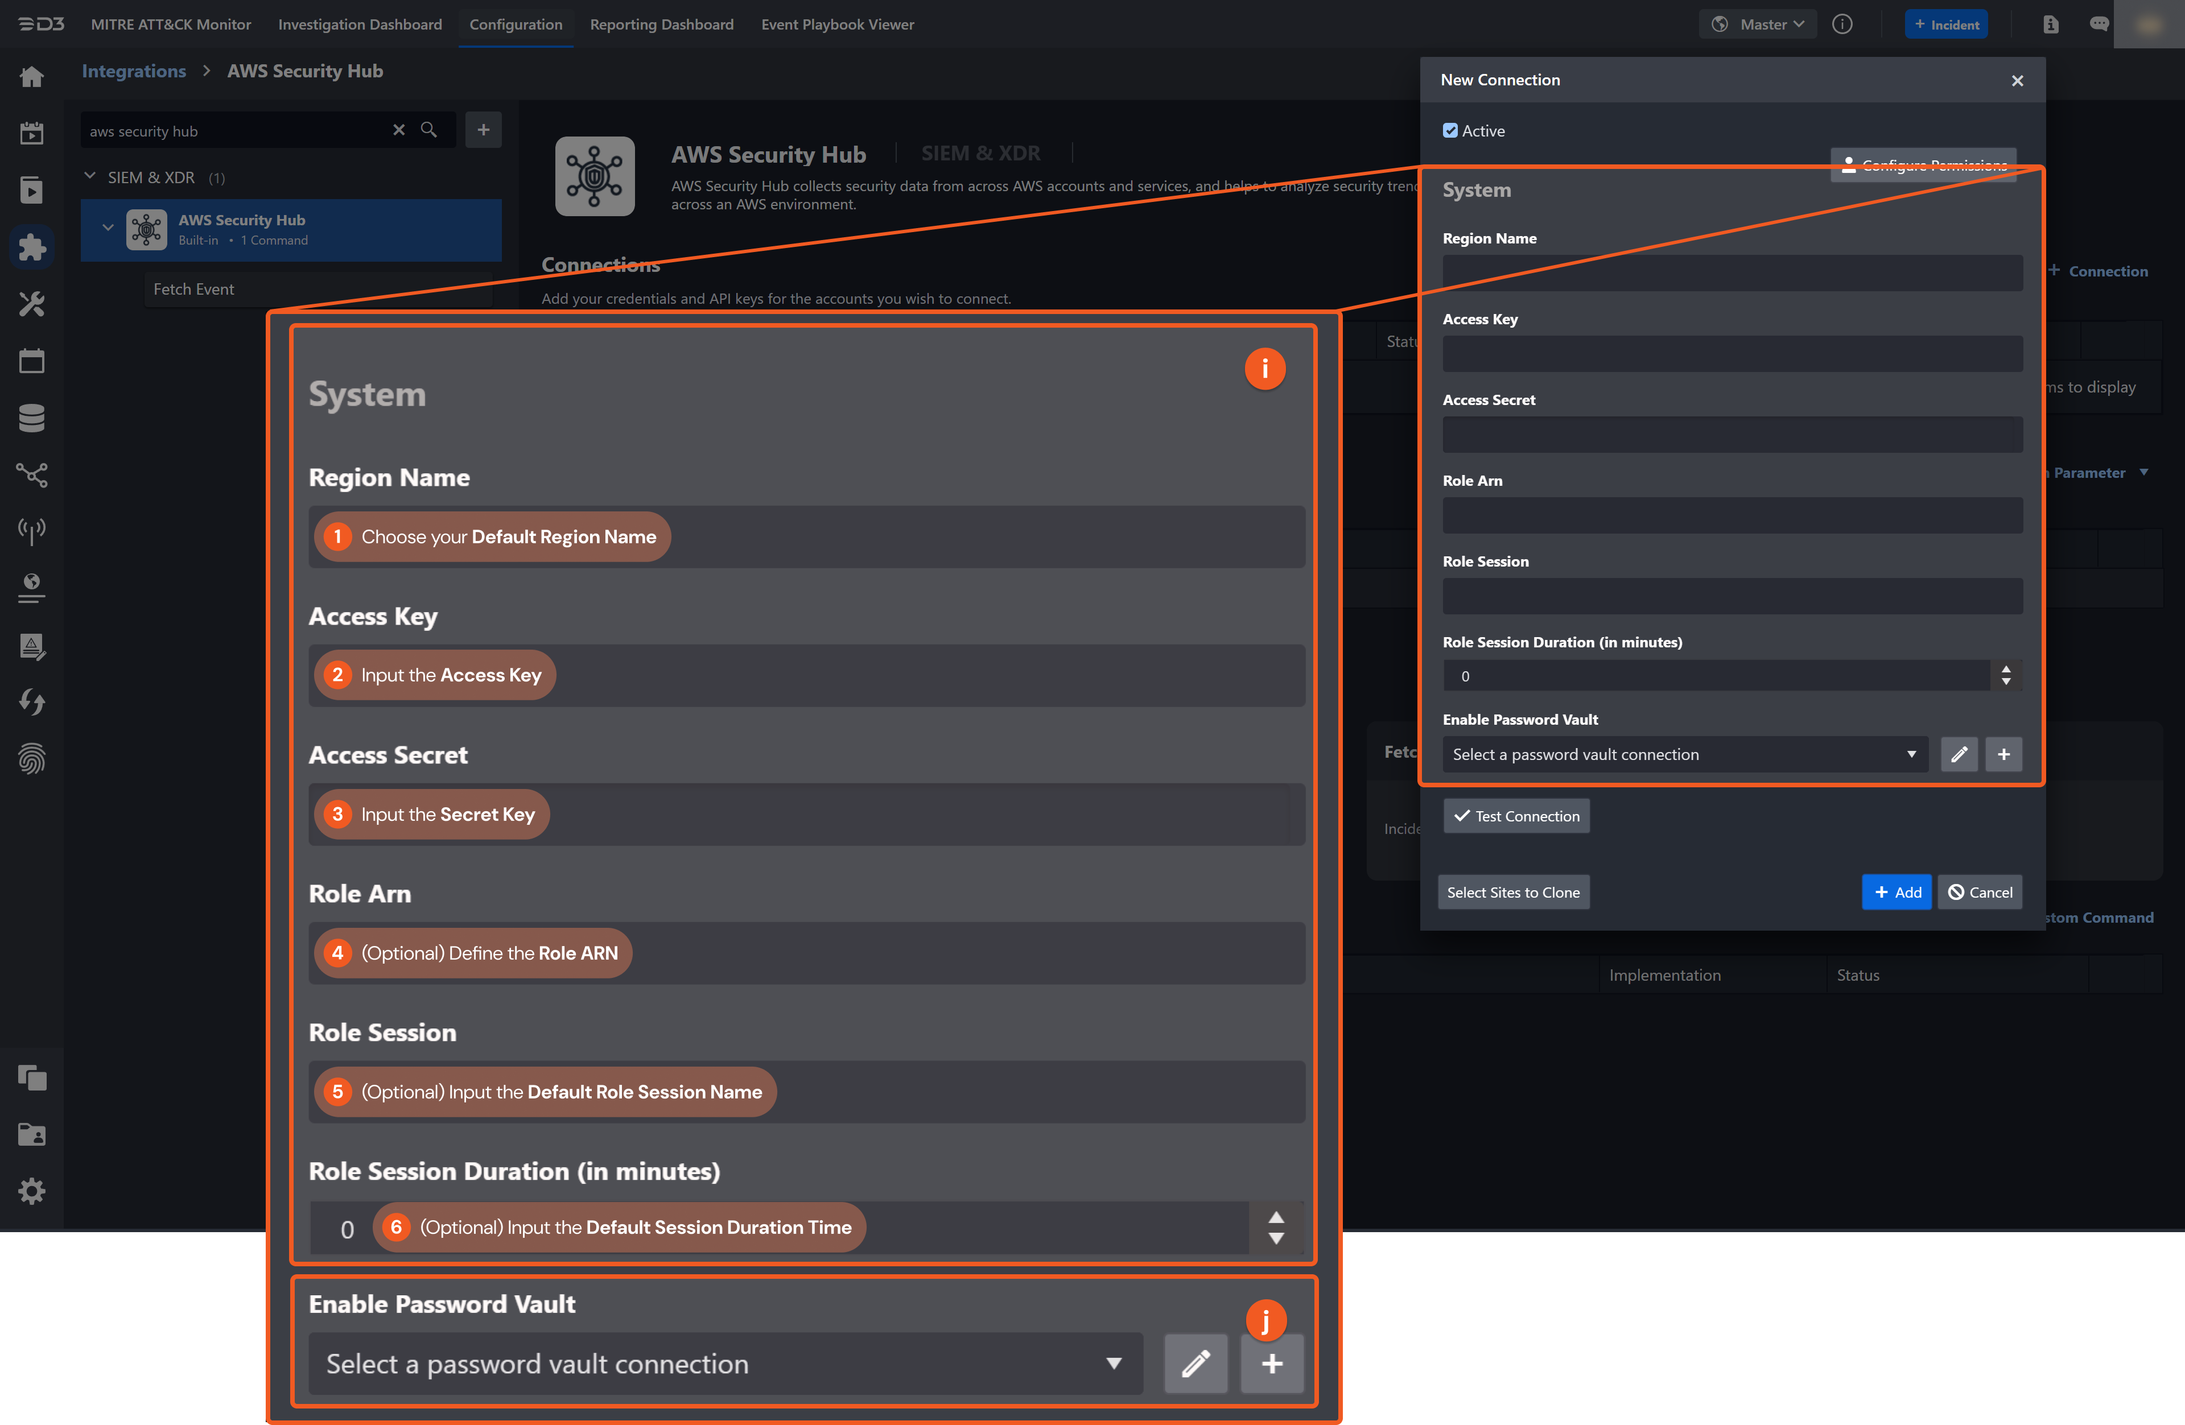2185x1425 pixels.
Task: Open the fingerprint icon in sidebar
Action: pos(32,759)
